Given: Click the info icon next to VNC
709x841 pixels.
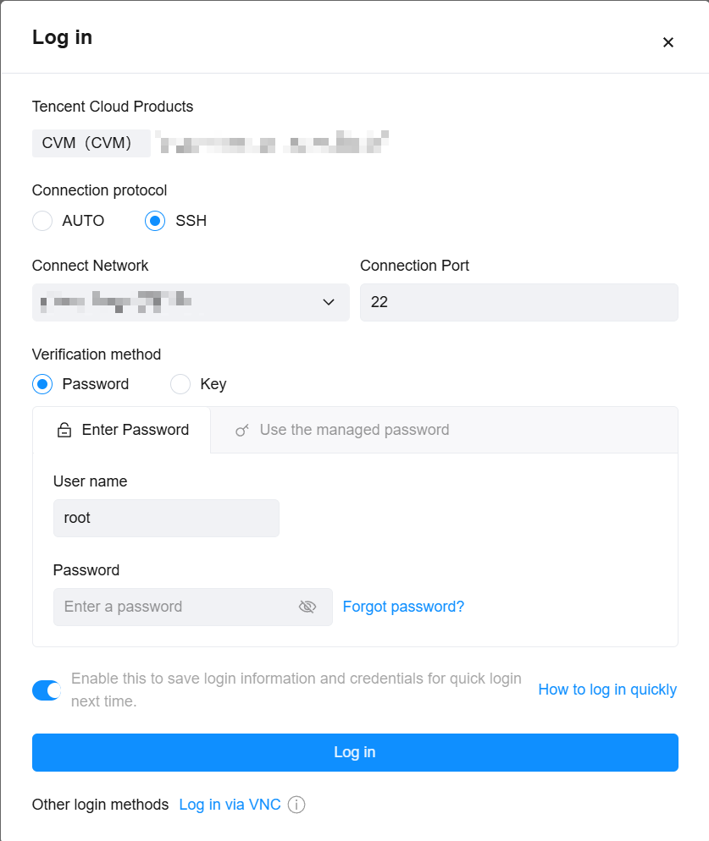Looking at the screenshot, I should [x=296, y=805].
